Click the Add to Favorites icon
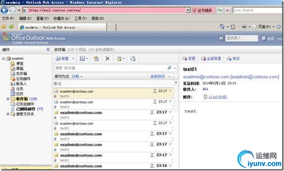Screen dimensions: 284x171 coord(11,27)
